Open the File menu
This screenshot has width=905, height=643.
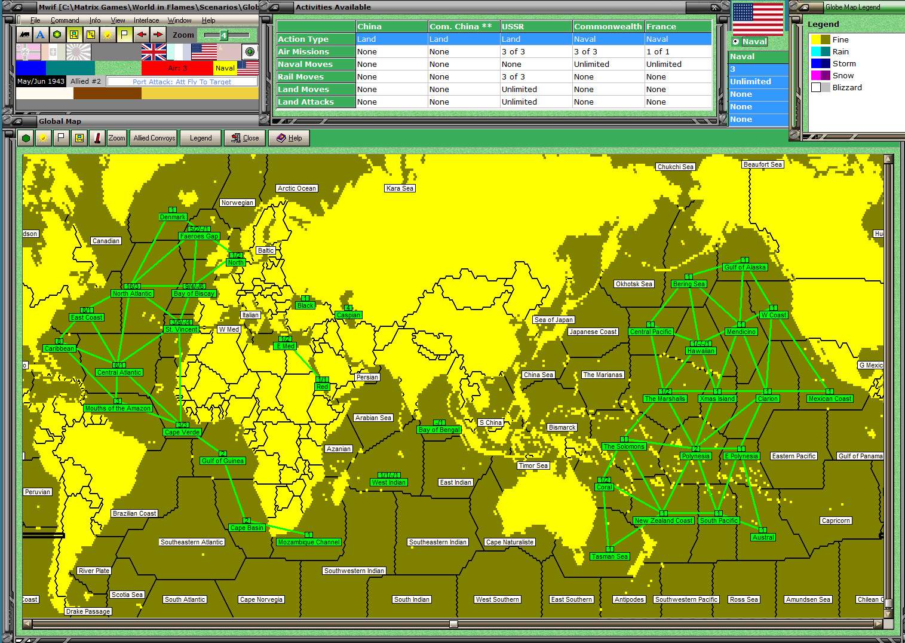[x=35, y=20]
